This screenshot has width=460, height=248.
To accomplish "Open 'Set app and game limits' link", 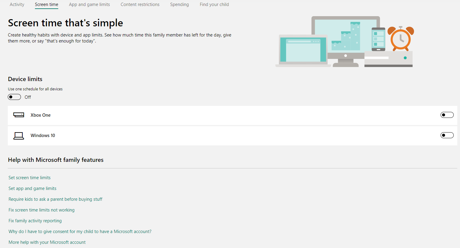I will pos(32,188).
